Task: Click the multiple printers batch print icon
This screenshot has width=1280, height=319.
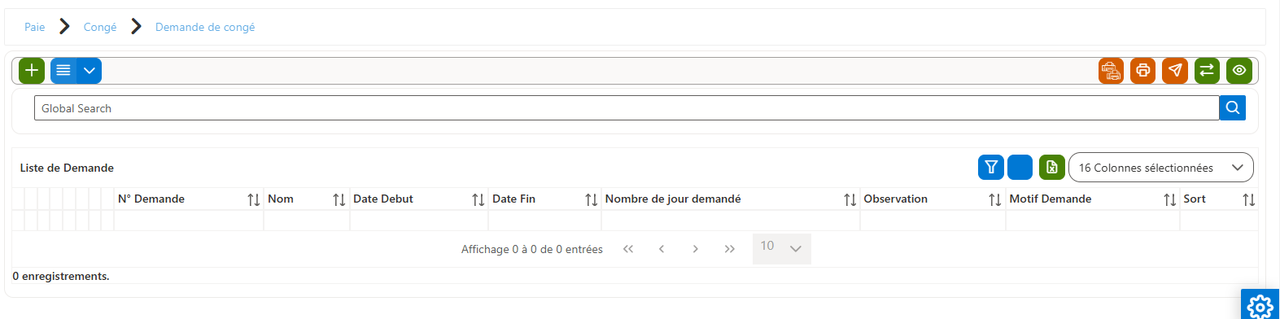Action: pyautogui.click(x=1111, y=71)
